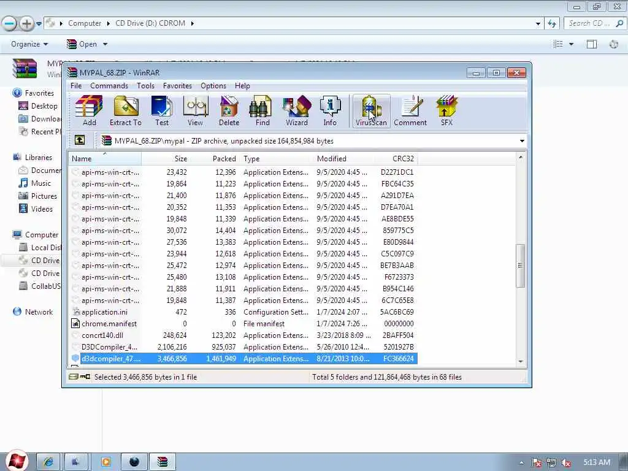The width and height of the screenshot is (628, 471).
Task: Expand breadcrumb arrow after Computer
Action: pyautogui.click(x=108, y=24)
